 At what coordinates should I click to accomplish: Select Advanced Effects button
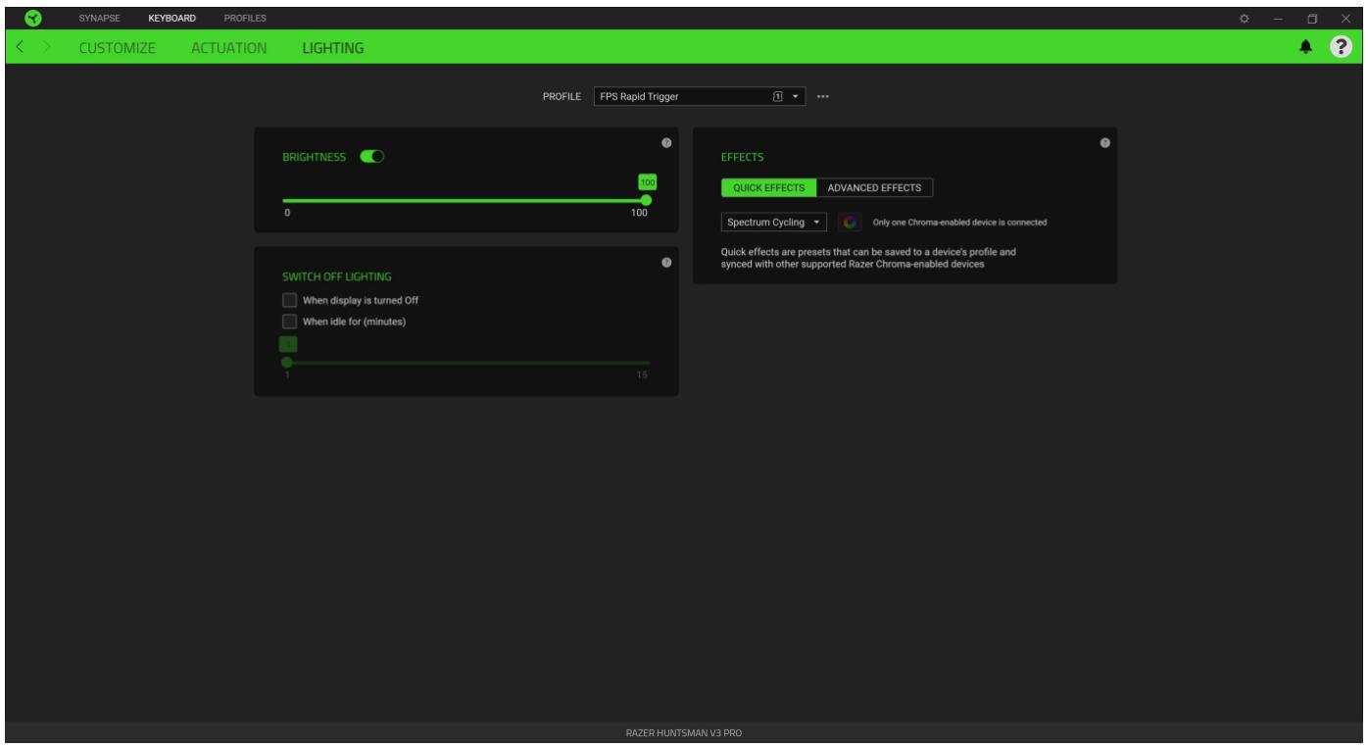click(x=875, y=187)
